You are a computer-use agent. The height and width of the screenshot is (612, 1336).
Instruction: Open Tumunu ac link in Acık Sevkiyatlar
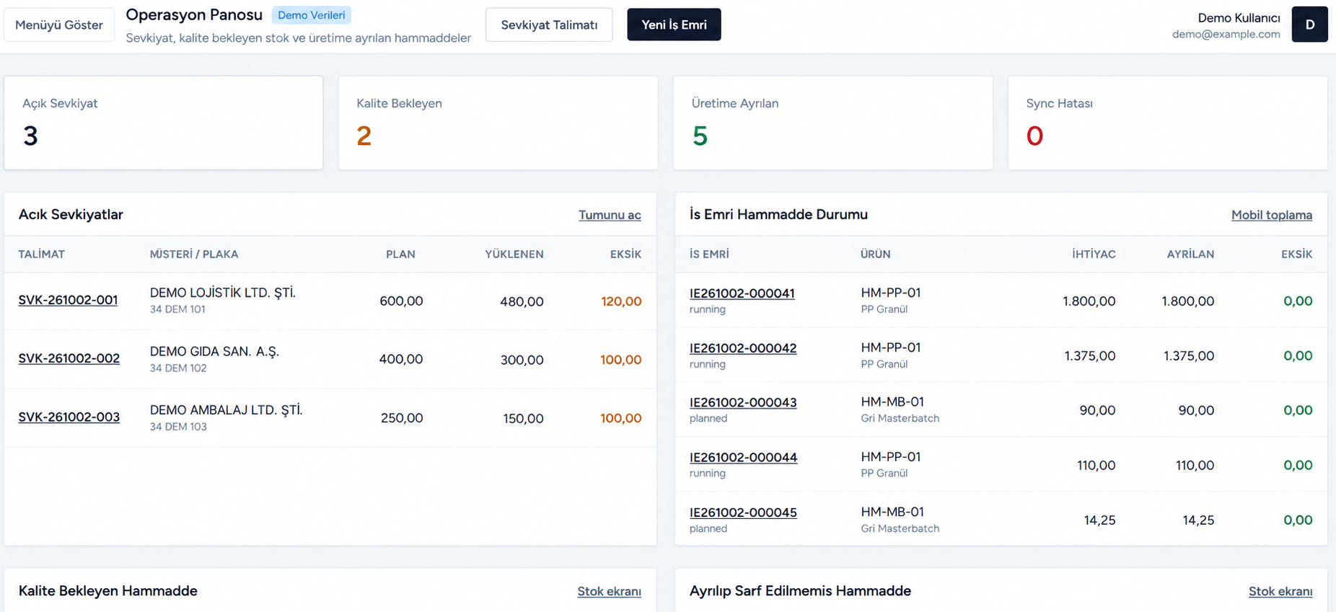click(x=610, y=215)
